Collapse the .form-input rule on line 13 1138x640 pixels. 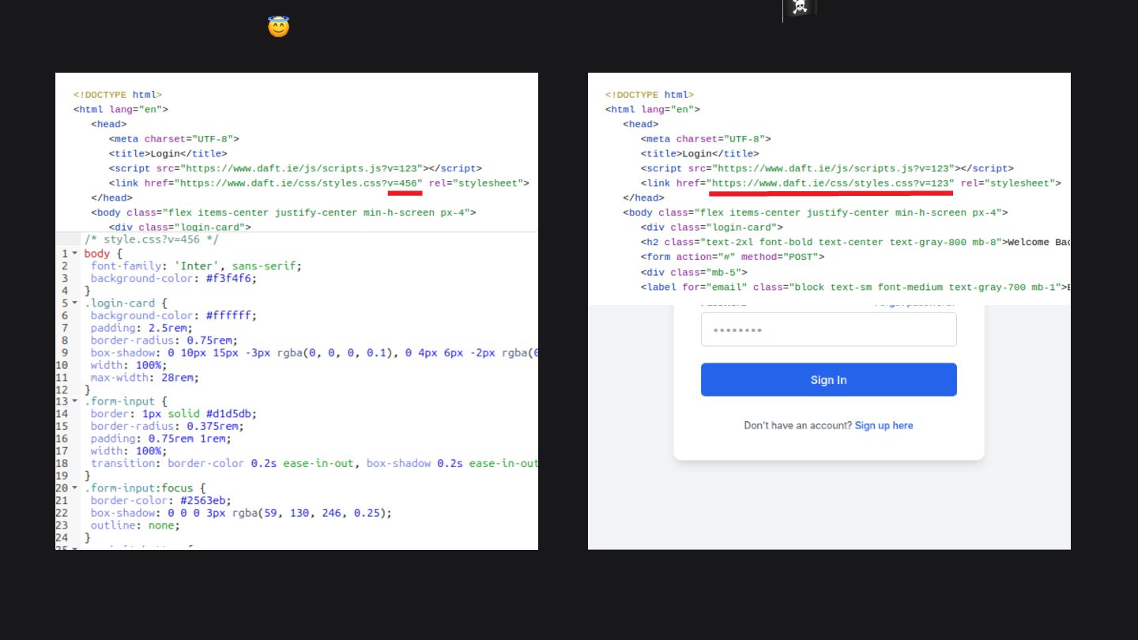(75, 401)
